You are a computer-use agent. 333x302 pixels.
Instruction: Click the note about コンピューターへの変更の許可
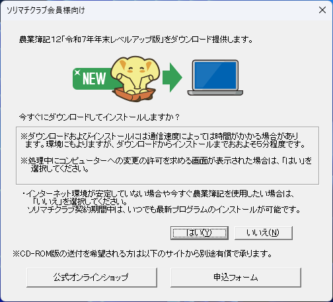(166, 165)
